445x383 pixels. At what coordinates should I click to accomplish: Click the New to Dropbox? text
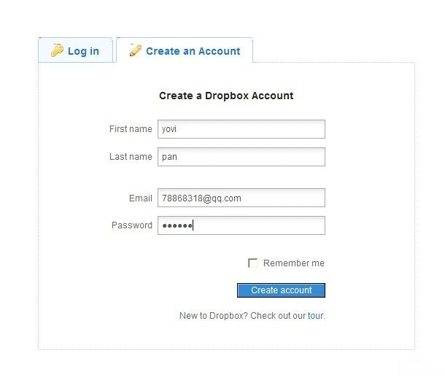pyautogui.click(x=214, y=315)
